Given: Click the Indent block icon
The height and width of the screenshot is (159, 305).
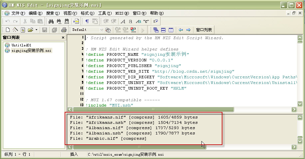Looking at the screenshot, I should click(106, 21).
